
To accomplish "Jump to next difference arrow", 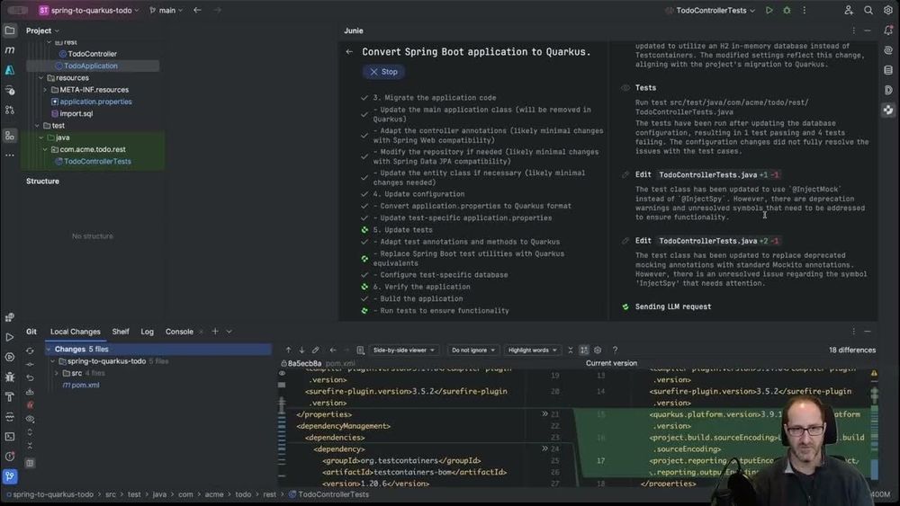I will coord(301,350).
